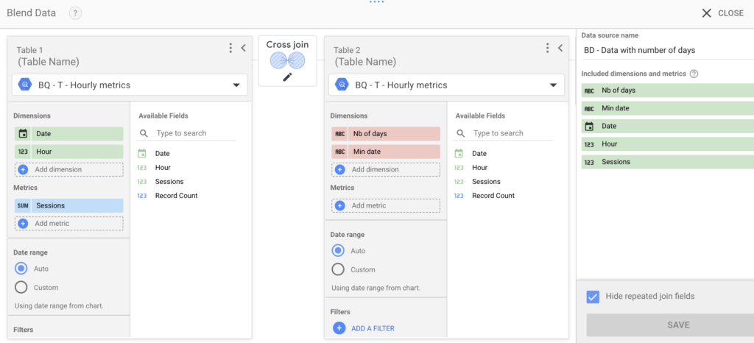Select Date in included fields list
The width and height of the screenshot is (754, 343).
pos(667,127)
